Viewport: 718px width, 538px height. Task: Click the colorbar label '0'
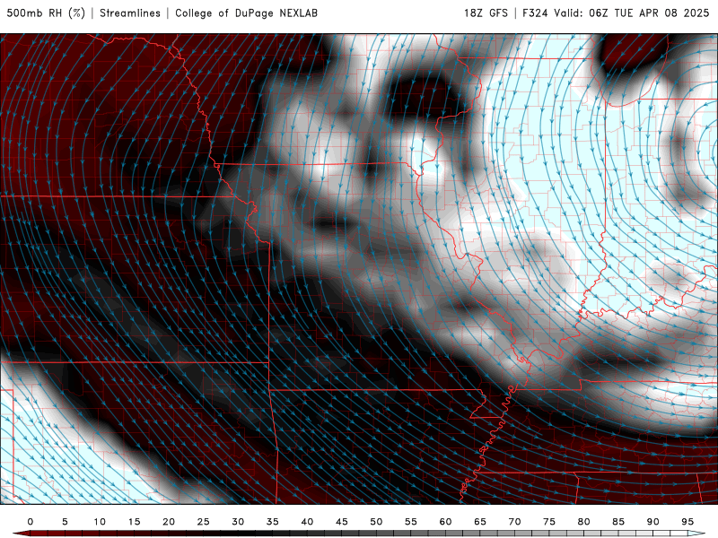31,522
